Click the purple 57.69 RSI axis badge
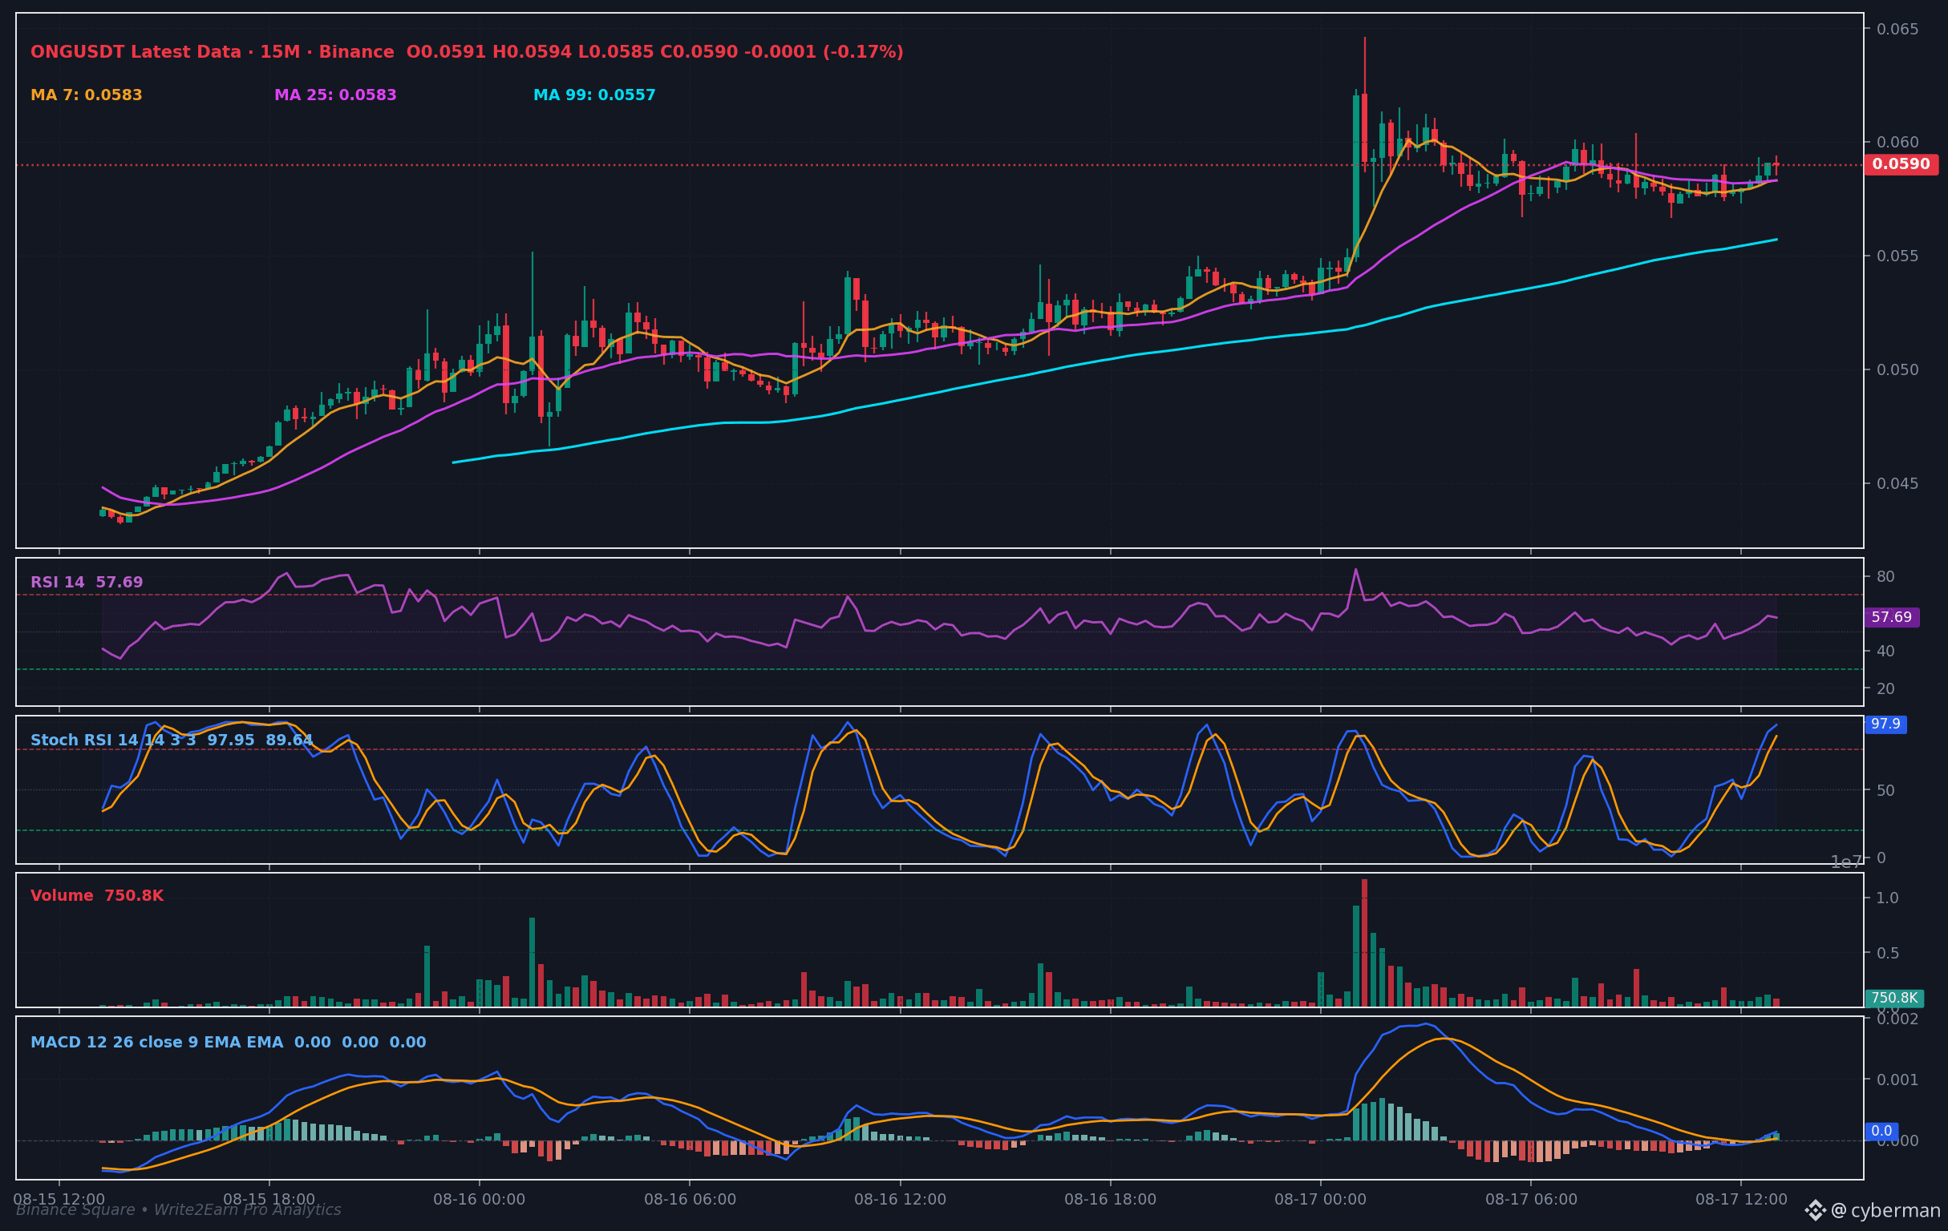 tap(1891, 618)
